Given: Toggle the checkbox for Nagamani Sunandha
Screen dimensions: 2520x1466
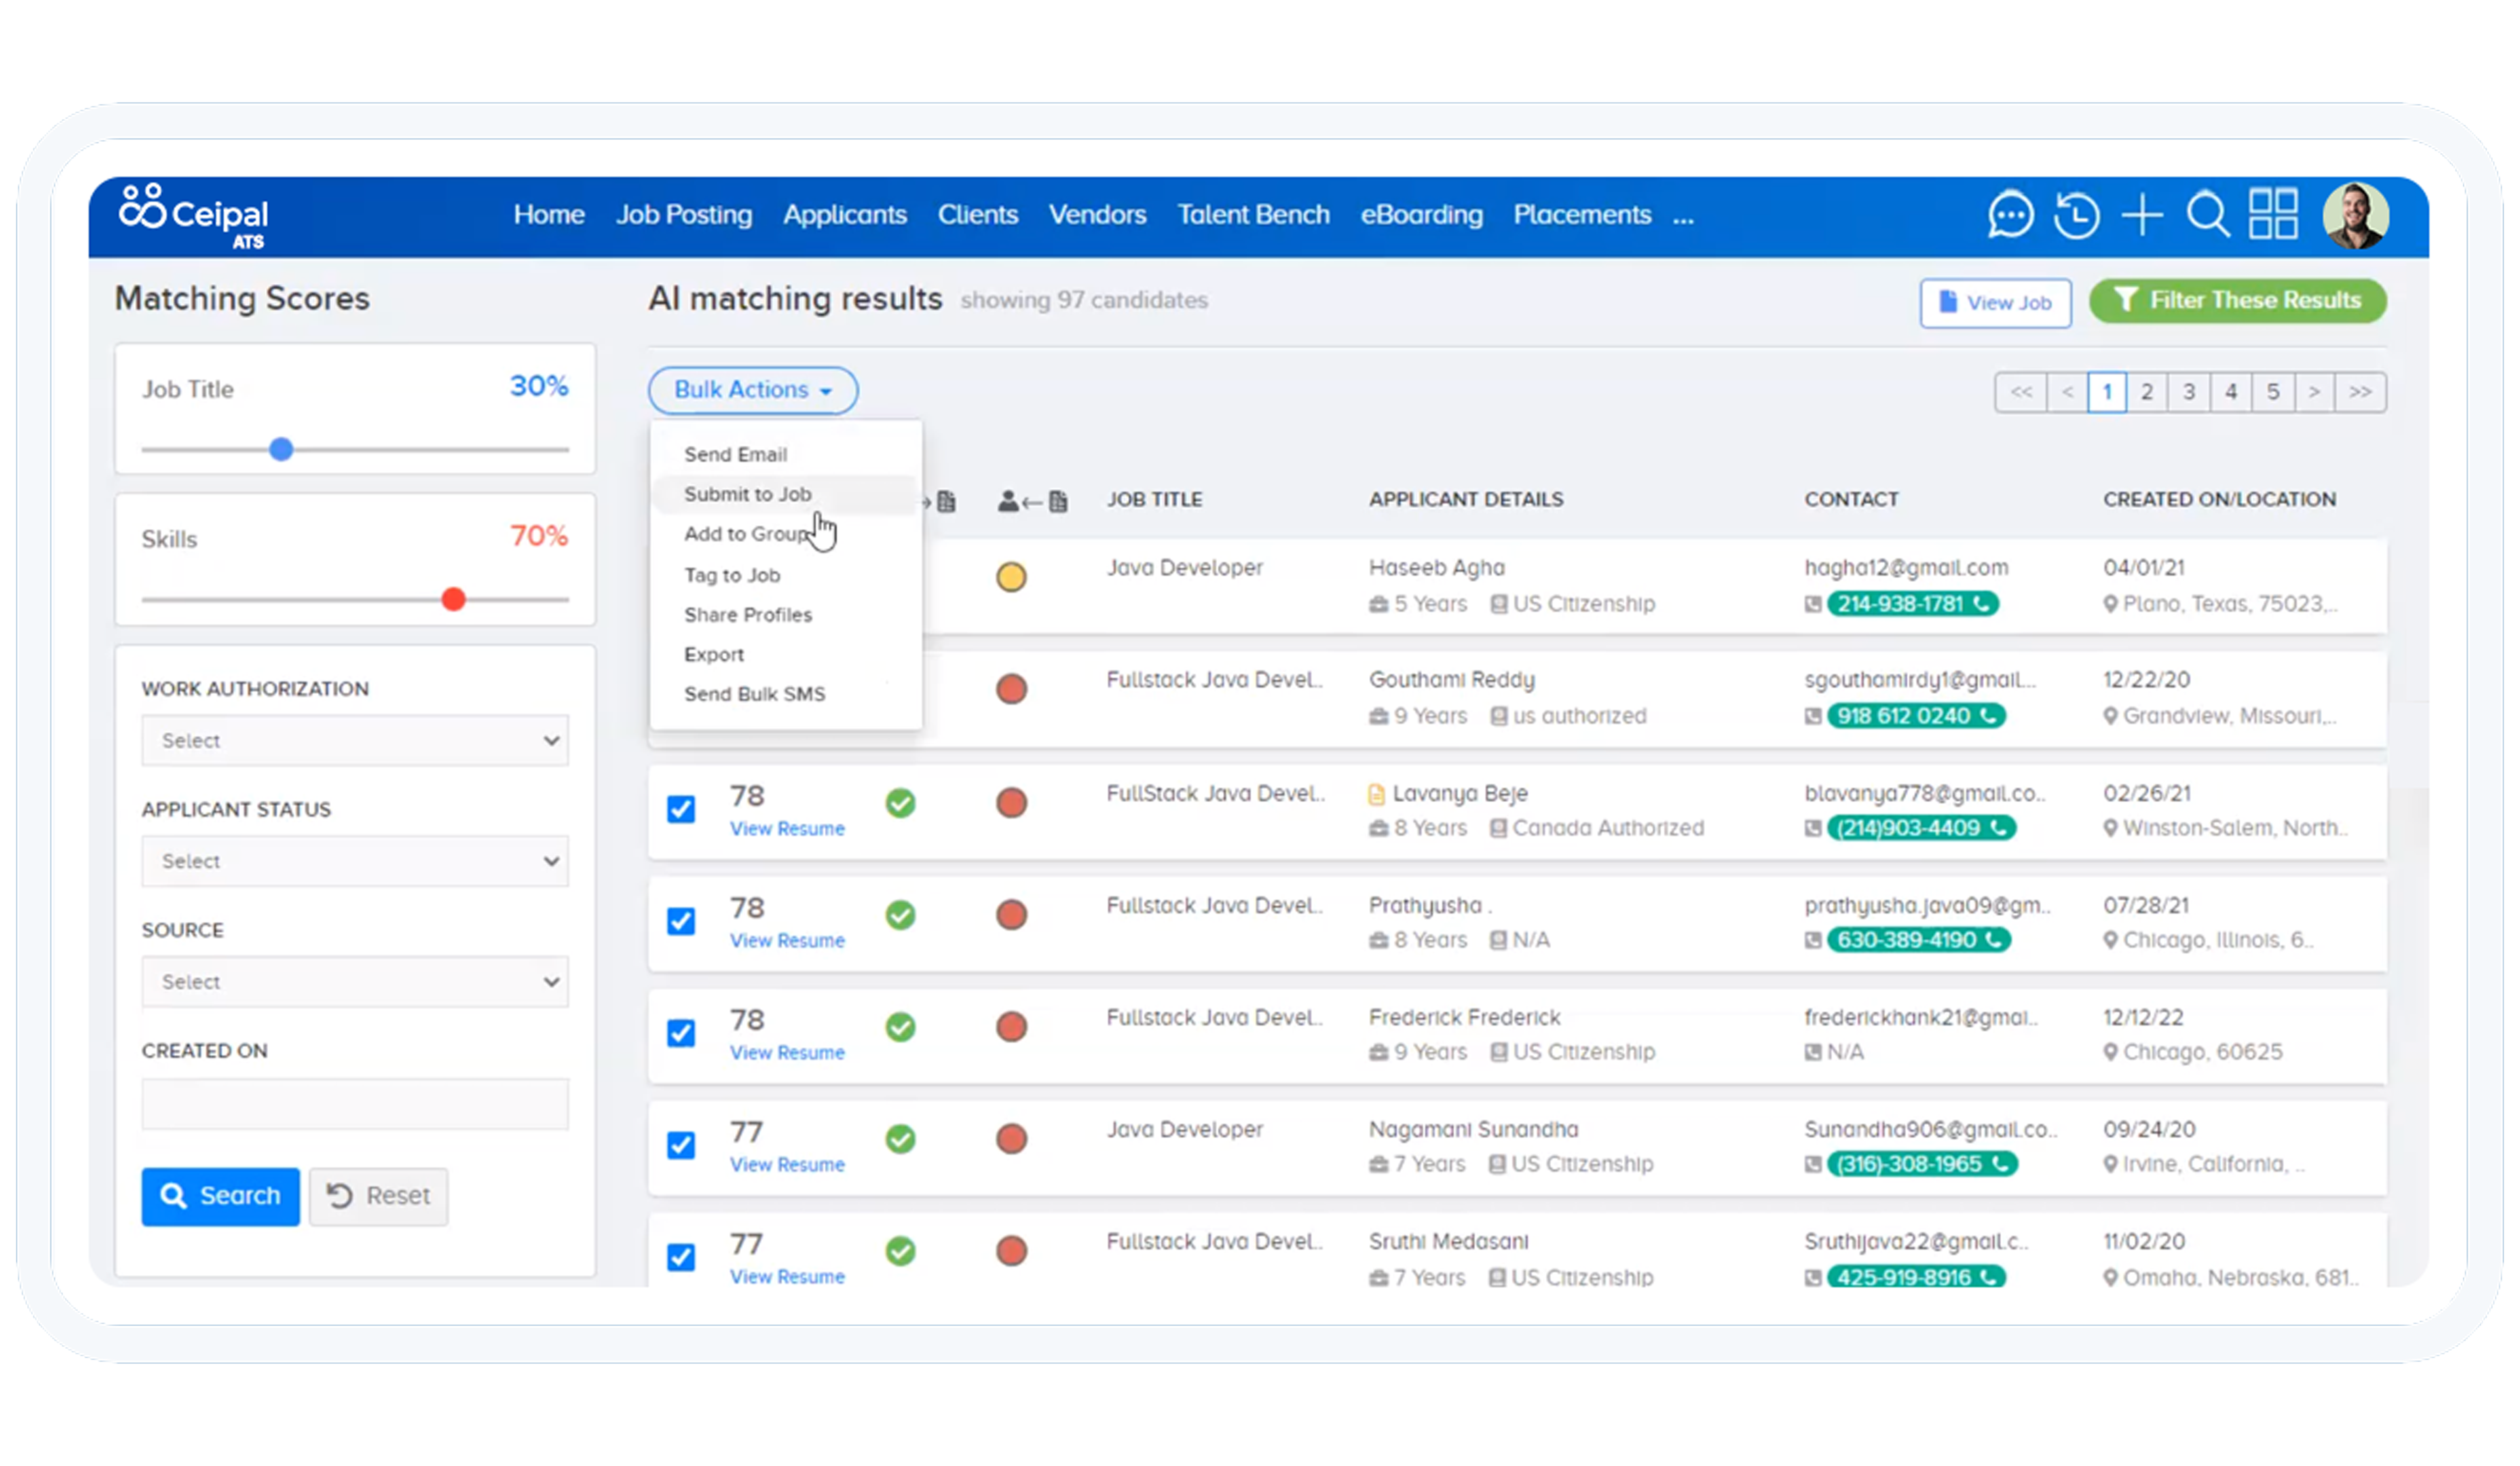Looking at the screenshot, I should pyautogui.click(x=681, y=1145).
